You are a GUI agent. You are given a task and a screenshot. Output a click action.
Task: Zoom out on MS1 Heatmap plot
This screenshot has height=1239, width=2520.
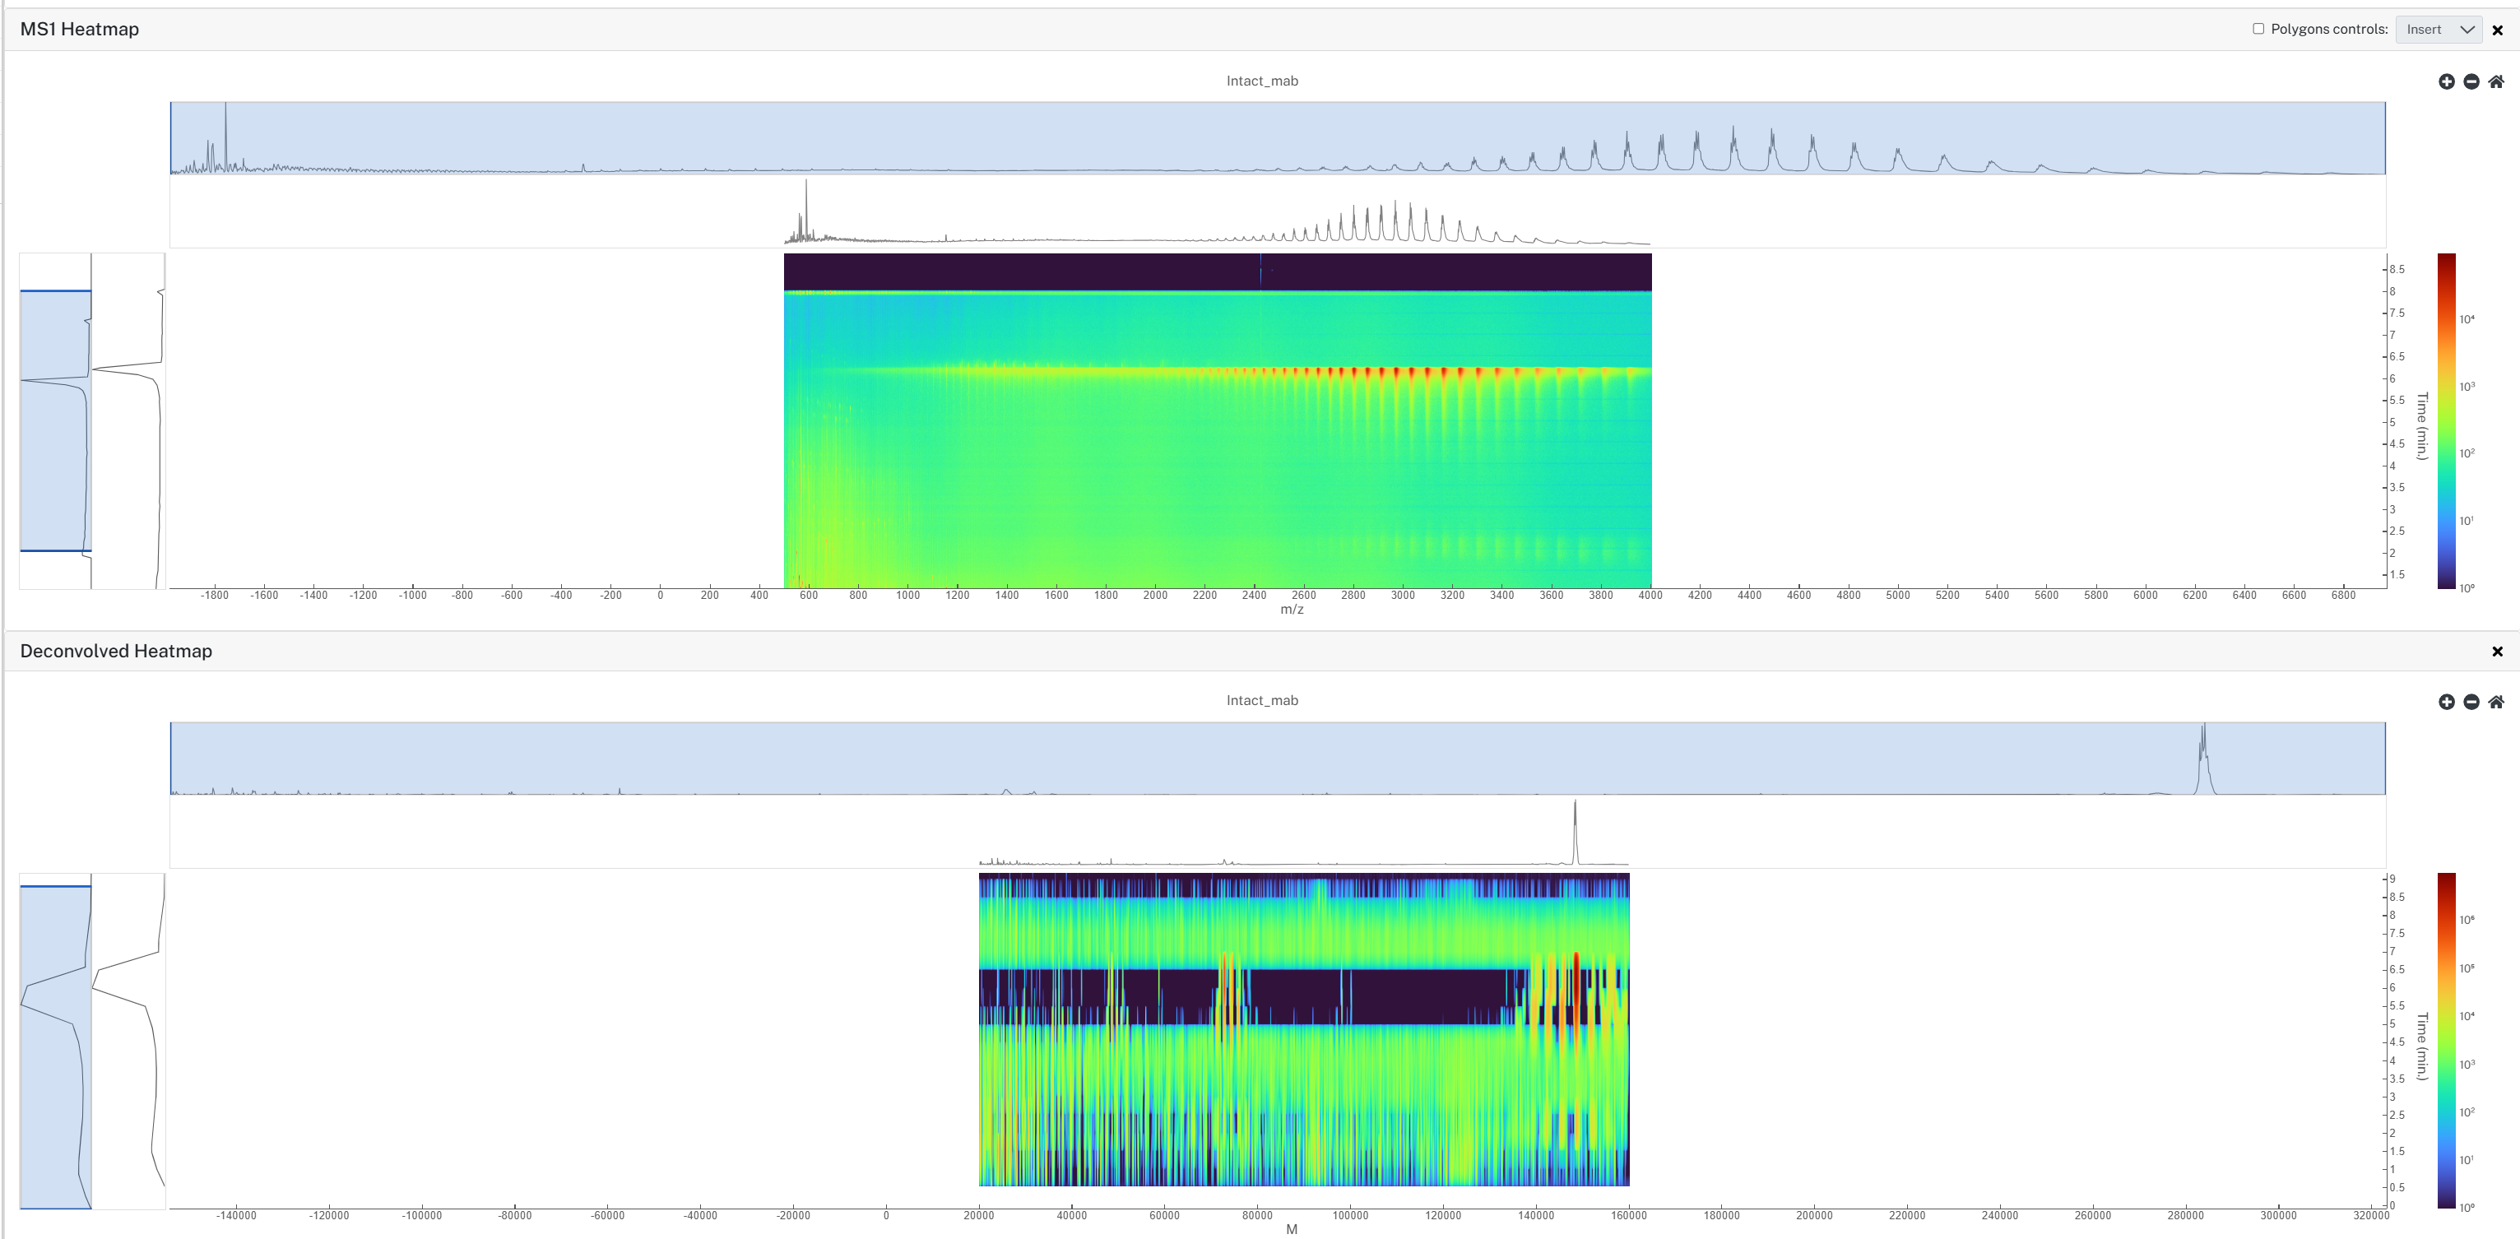click(2471, 81)
